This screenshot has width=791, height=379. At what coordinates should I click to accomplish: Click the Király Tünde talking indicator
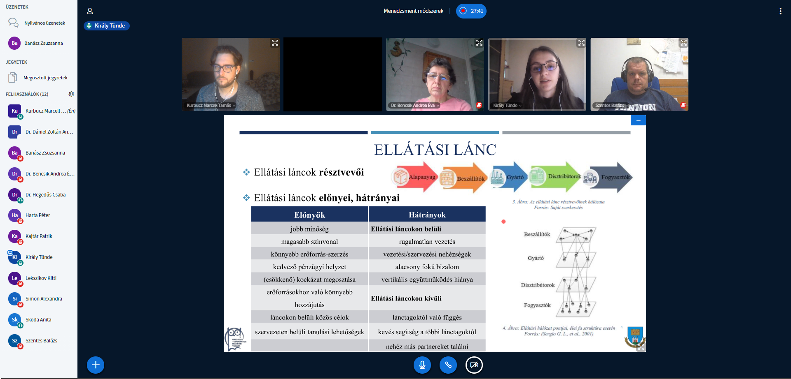tap(107, 26)
